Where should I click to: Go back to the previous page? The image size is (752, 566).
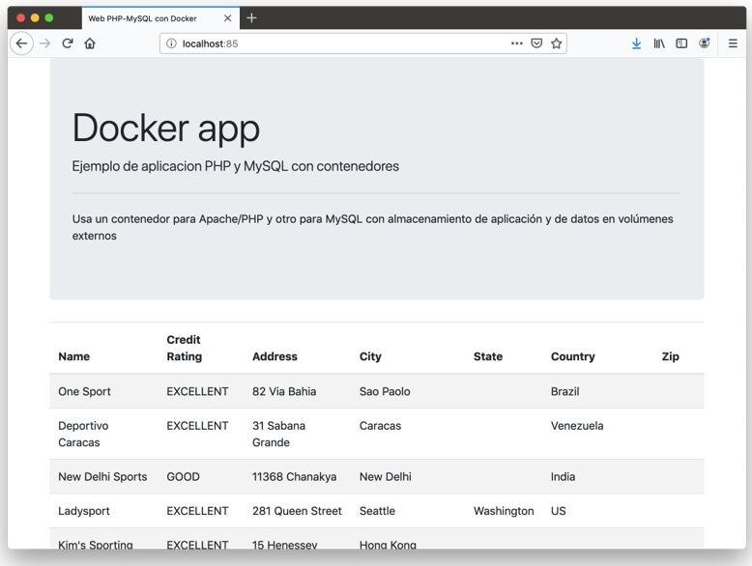click(21, 43)
